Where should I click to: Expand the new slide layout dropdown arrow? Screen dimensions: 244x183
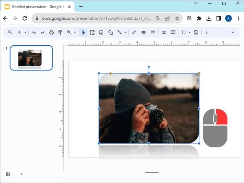click(x=25, y=32)
